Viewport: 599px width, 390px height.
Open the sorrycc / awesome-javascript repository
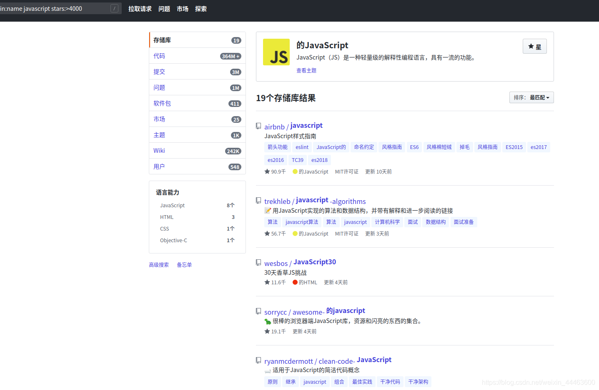coord(315,311)
